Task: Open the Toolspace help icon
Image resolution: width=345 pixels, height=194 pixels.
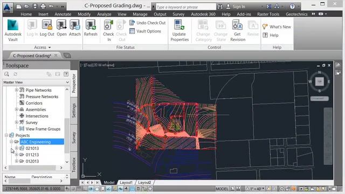Action: pyautogui.click(x=66, y=74)
